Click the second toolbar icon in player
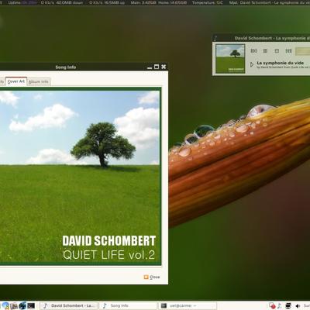 click(265, 51)
